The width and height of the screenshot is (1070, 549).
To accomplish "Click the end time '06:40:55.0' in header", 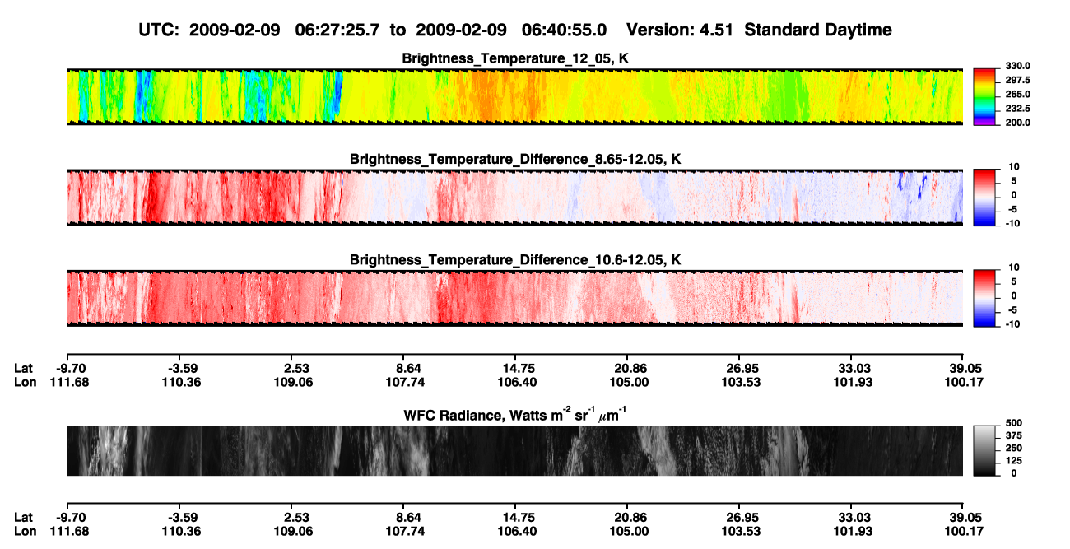I will 564,30.
